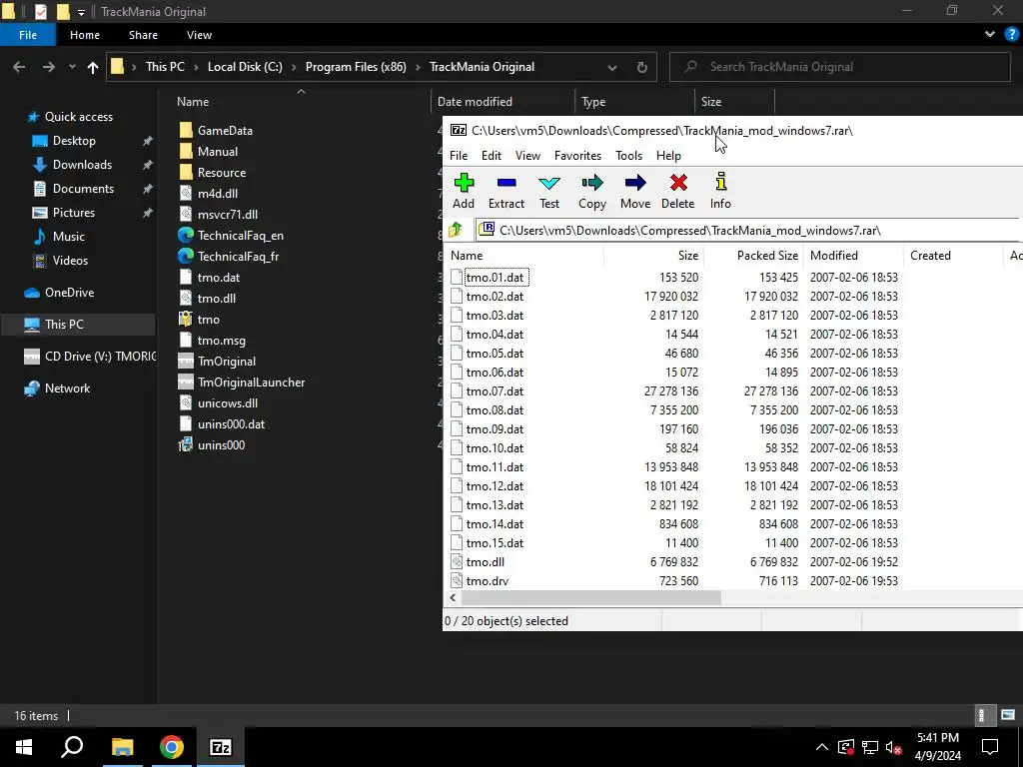The width and height of the screenshot is (1023, 767).
Task: Click the 7-Zip Move toolbar button
Action: coord(635,191)
